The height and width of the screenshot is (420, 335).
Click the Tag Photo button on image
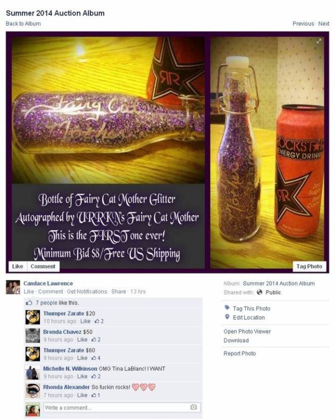click(309, 266)
